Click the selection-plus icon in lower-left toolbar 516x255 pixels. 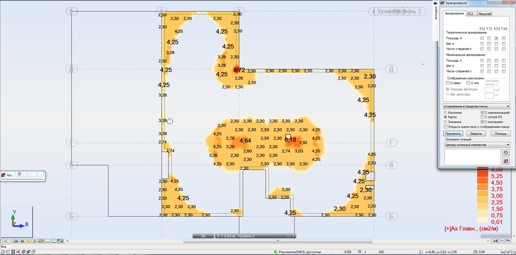pos(3,252)
